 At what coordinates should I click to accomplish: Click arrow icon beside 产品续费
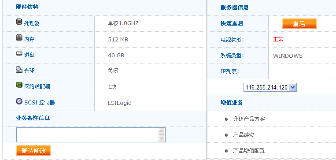tap(226, 135)
